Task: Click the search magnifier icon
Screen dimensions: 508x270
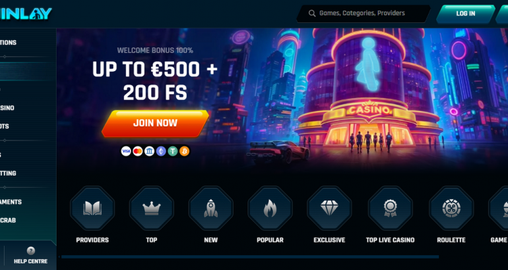Action: (312, 13)
